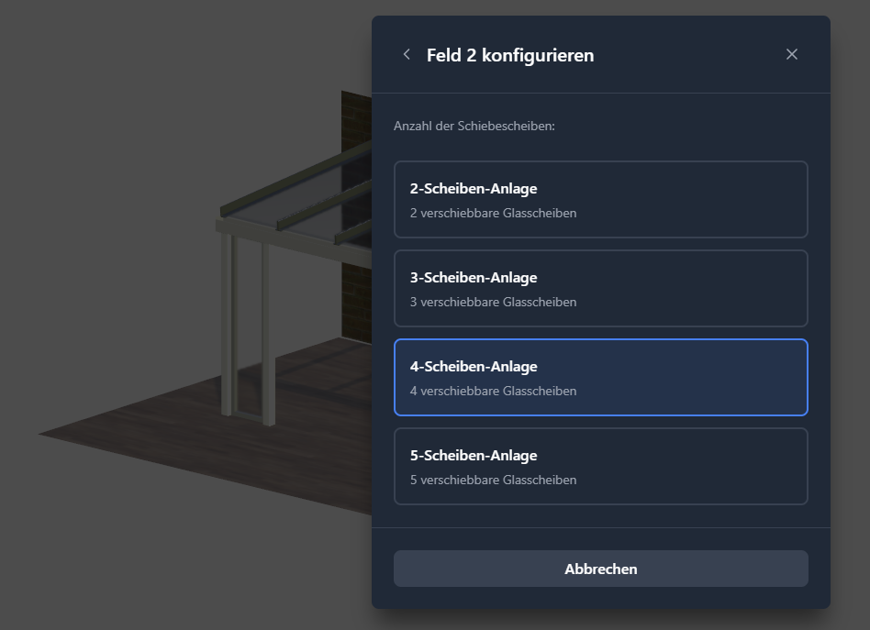Close the configuration dialog via X icon
Screen dimensions: 870x630
tap(792, 54)
